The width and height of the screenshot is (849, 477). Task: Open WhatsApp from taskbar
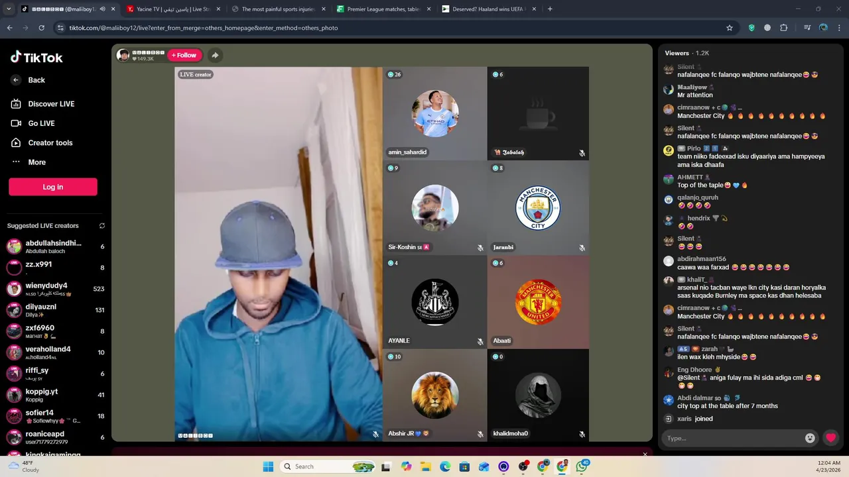coord(582,466)
